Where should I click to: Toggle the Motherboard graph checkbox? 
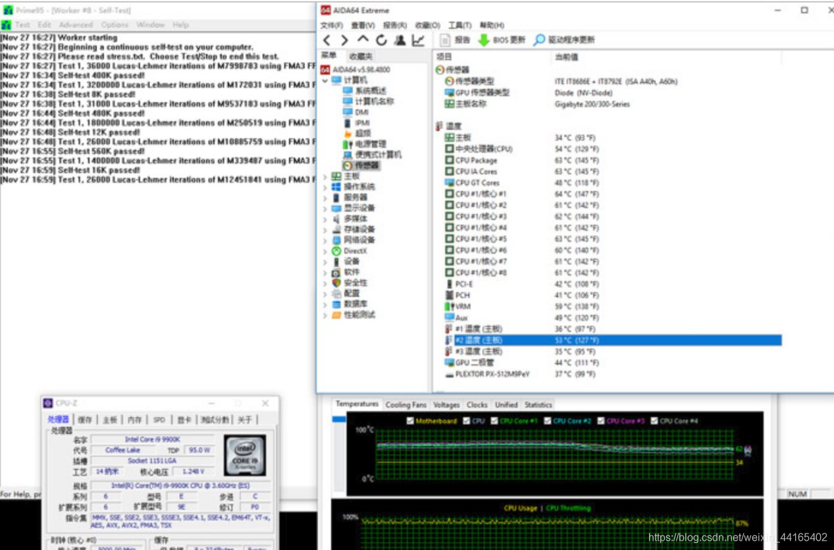(x=411, y=421)
